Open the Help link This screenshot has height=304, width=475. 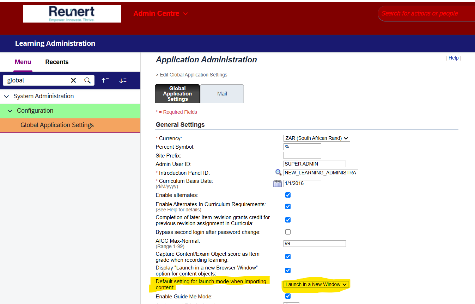pyautogui.click(x=453, y=58)
